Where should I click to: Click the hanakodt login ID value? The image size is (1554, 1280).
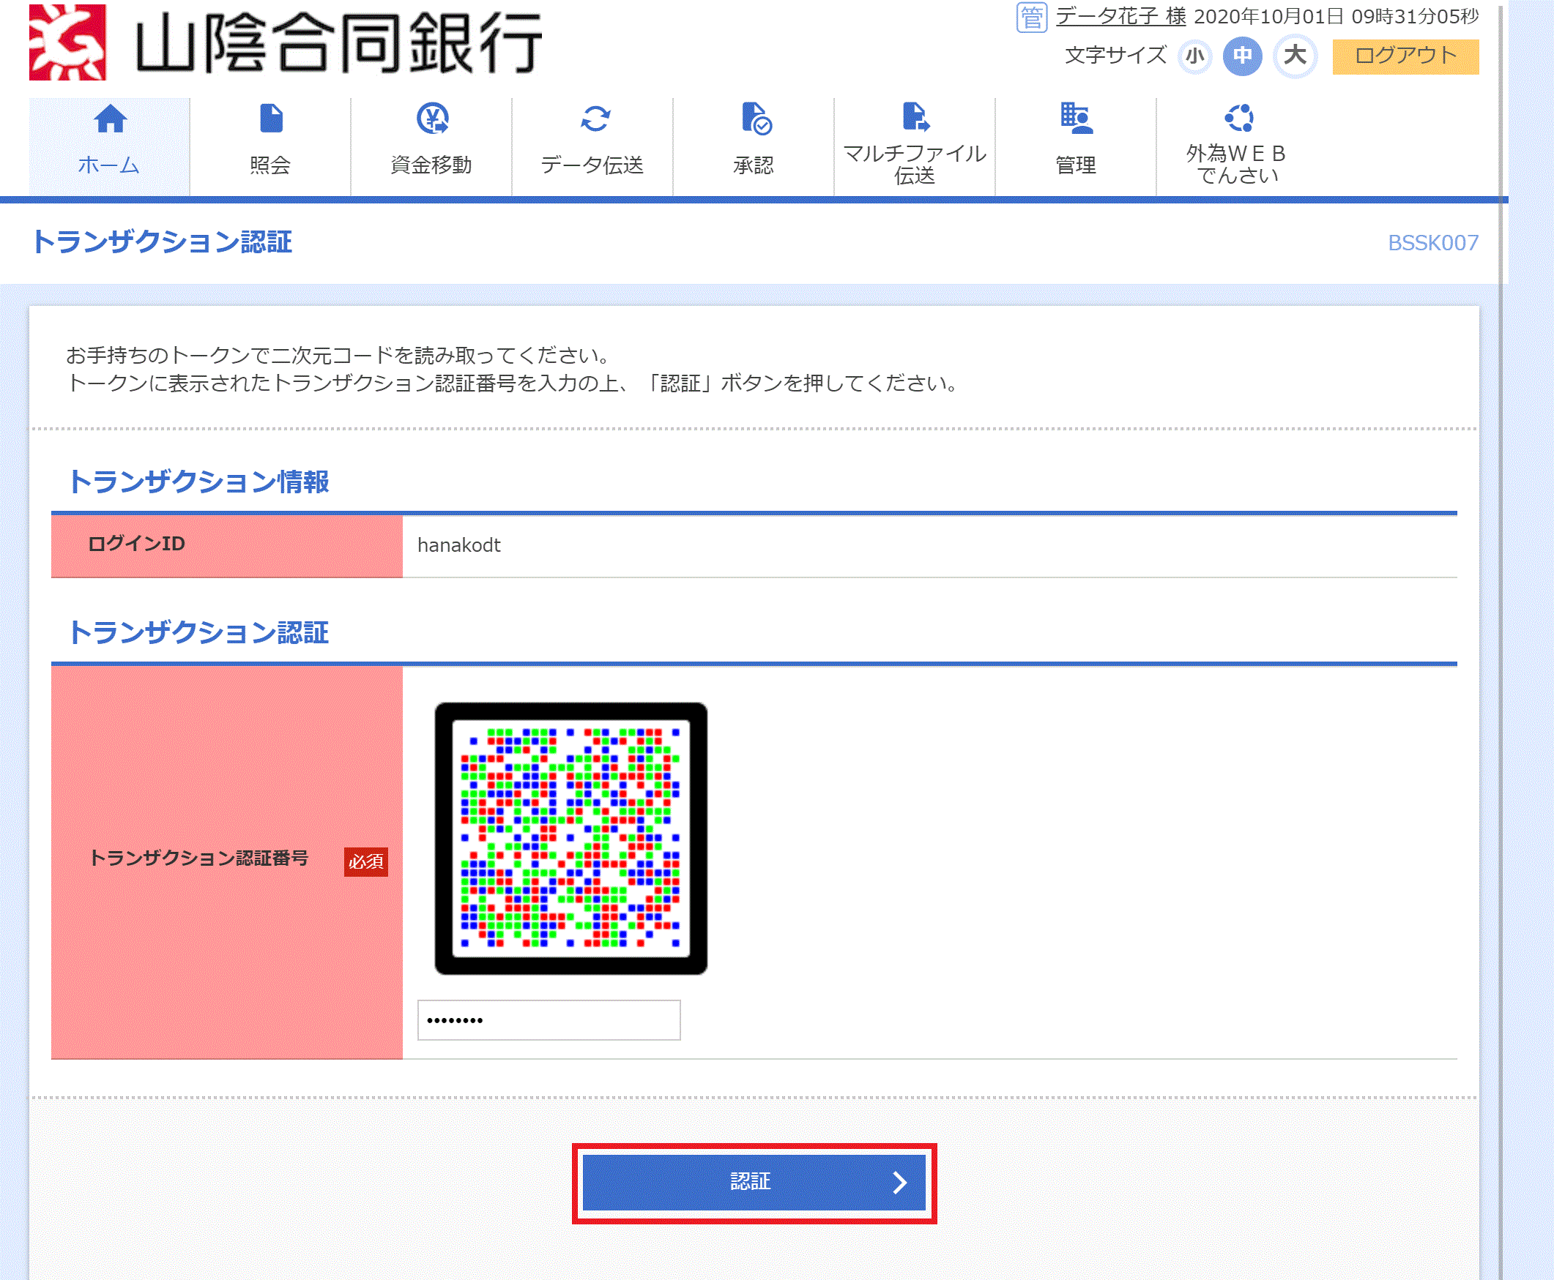pyautogui.click(x=459, y=545)
